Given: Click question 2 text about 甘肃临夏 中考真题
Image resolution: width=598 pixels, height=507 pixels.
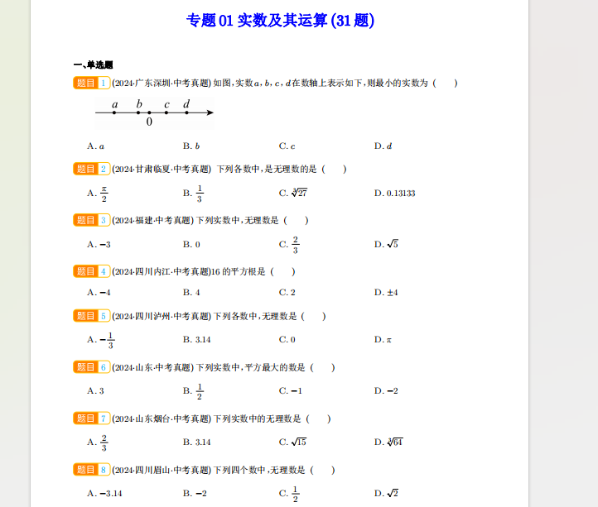Looking at the screenshot, I should click(x=229, y=169).
